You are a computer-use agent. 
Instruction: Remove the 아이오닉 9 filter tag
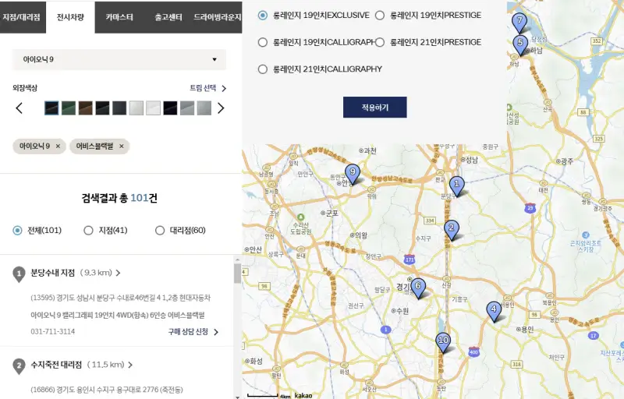click(58, 147)
